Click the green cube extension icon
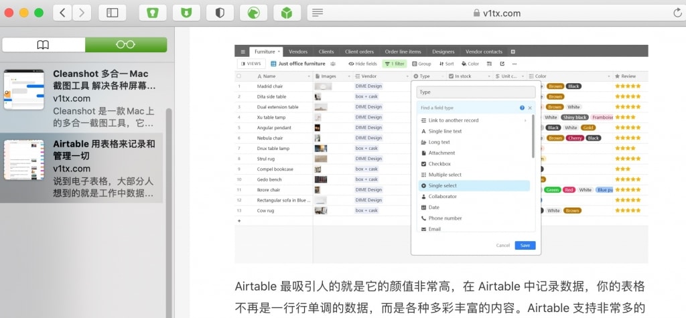This screenshot has width=686, height=318. (x=287, y=13)
